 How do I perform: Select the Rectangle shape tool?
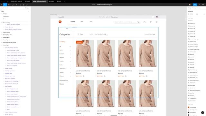(x=13, y=5)
